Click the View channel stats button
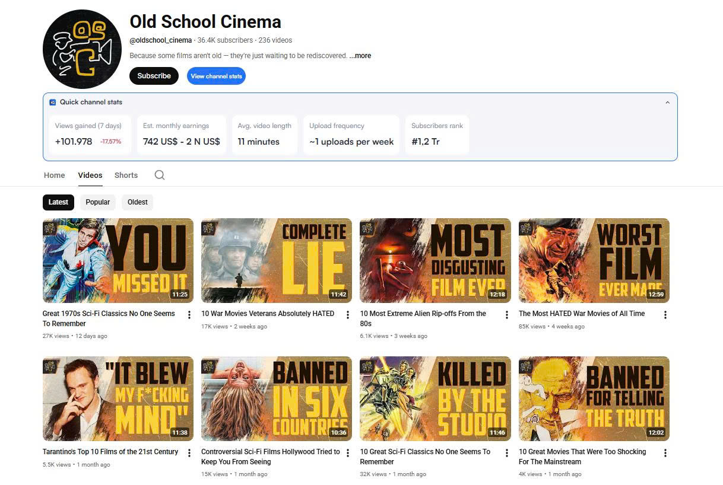This screenshot has height=485, width=723. tap(216, 76)
